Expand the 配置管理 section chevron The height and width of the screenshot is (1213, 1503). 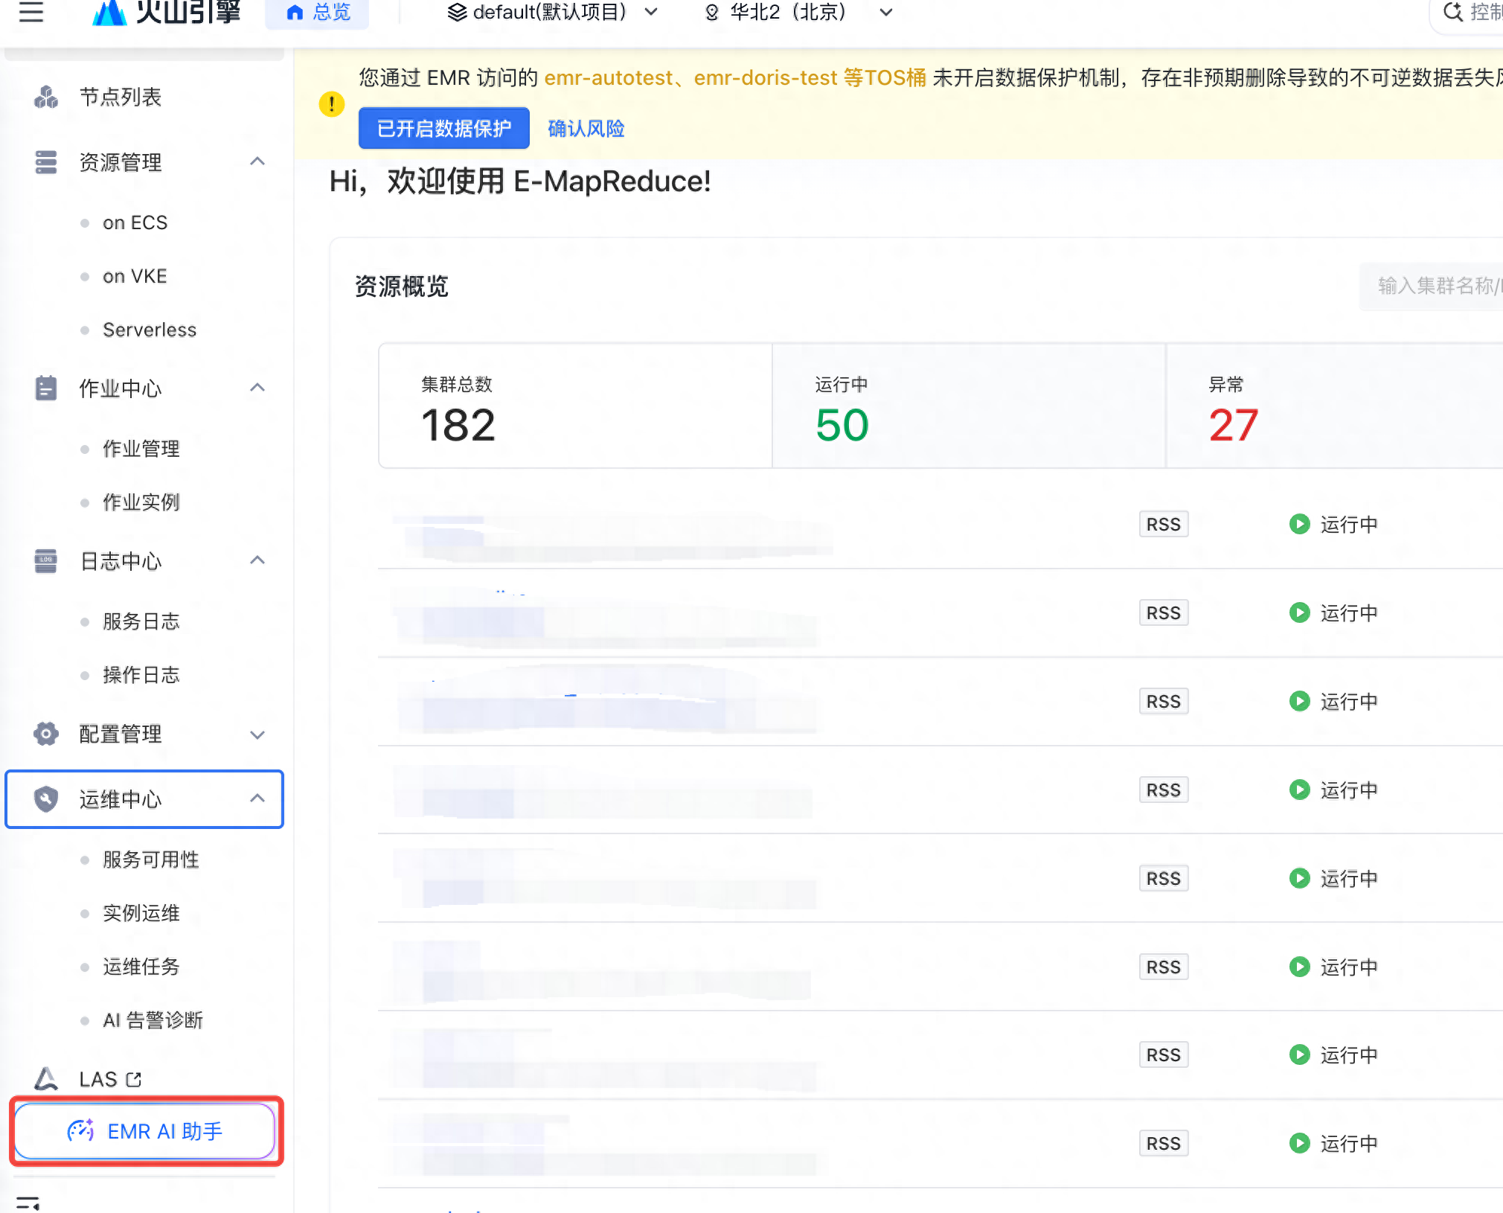pyautogui.click(x=257, y=734)
